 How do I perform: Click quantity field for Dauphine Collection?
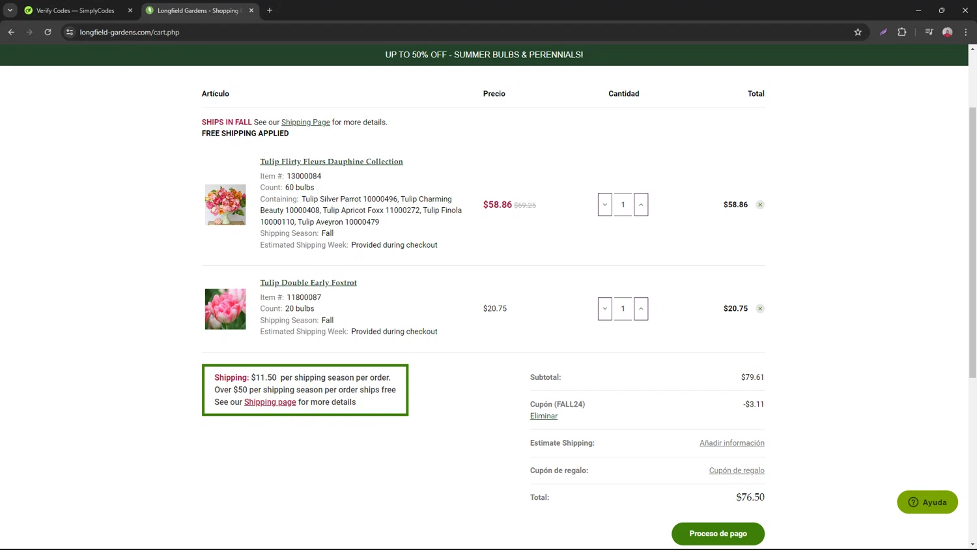click(623, 205)
